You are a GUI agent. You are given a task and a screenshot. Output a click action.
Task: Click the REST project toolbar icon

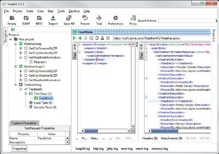[39, 20]
